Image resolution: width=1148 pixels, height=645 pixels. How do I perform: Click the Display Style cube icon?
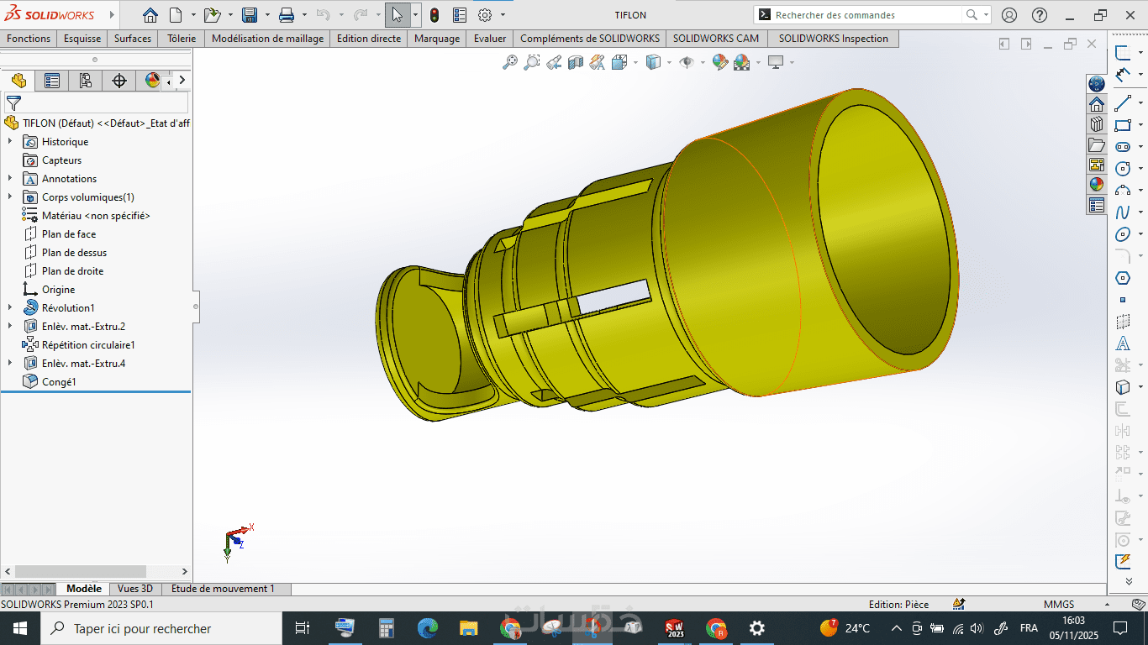[653, 62]
